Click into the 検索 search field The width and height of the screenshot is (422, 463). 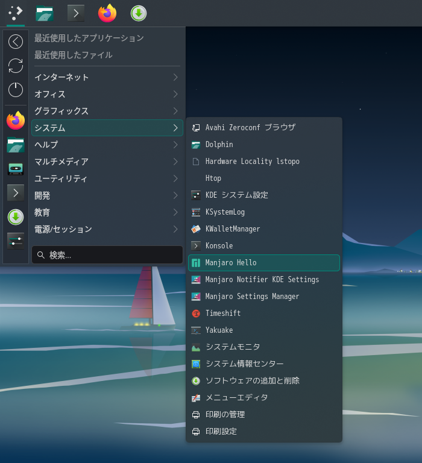click(x=107, y=255)
